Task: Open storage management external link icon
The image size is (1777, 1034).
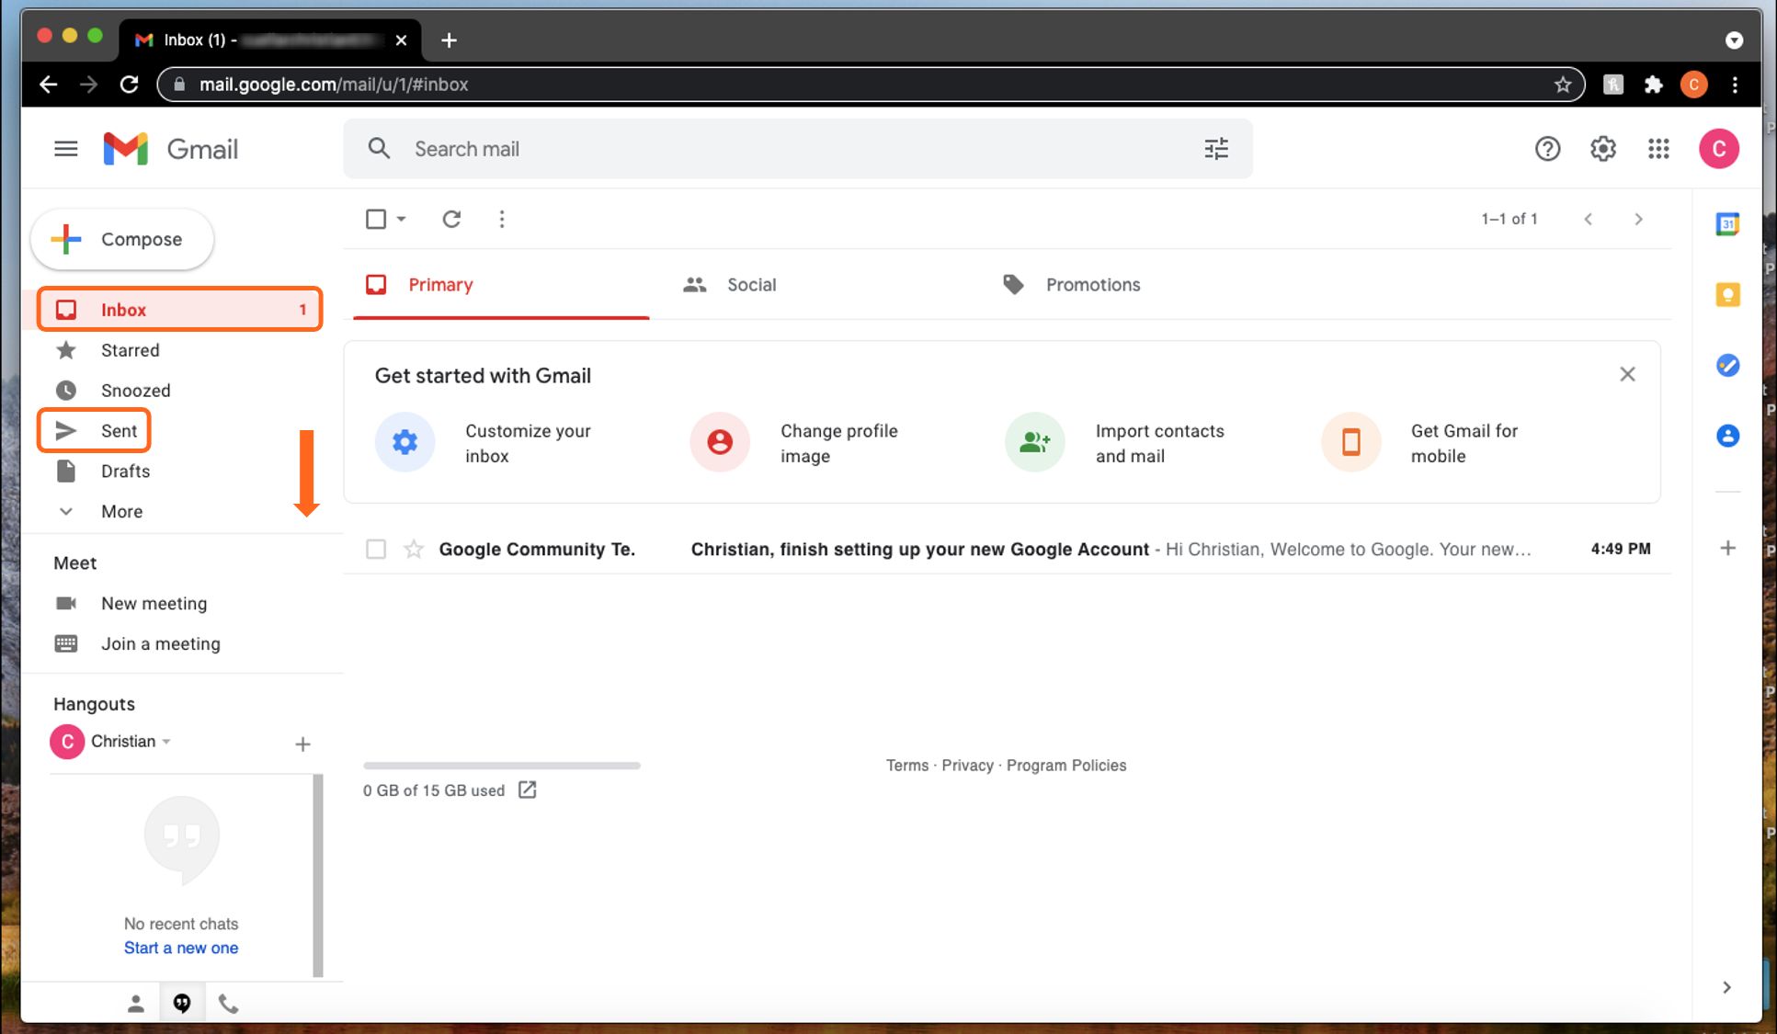Action: point(527,790)
